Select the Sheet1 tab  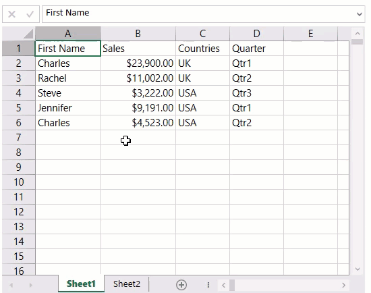tap(81, 284)
